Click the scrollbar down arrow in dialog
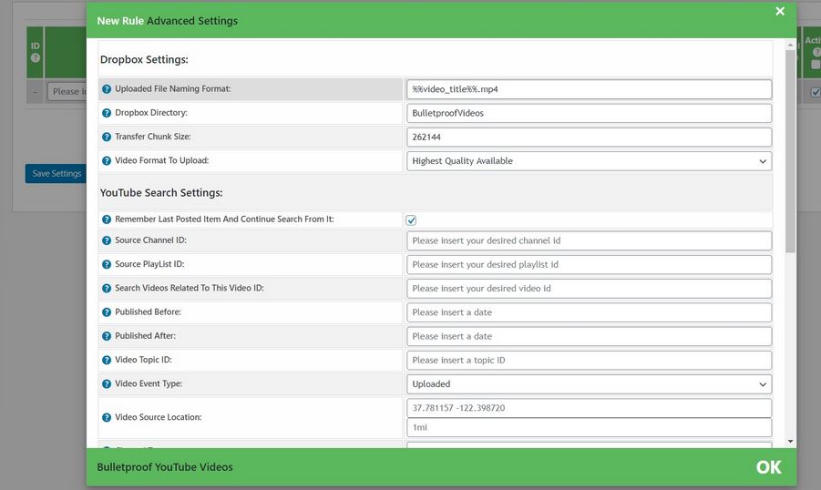This screenshot has width=821, height=490. [790, 442]
